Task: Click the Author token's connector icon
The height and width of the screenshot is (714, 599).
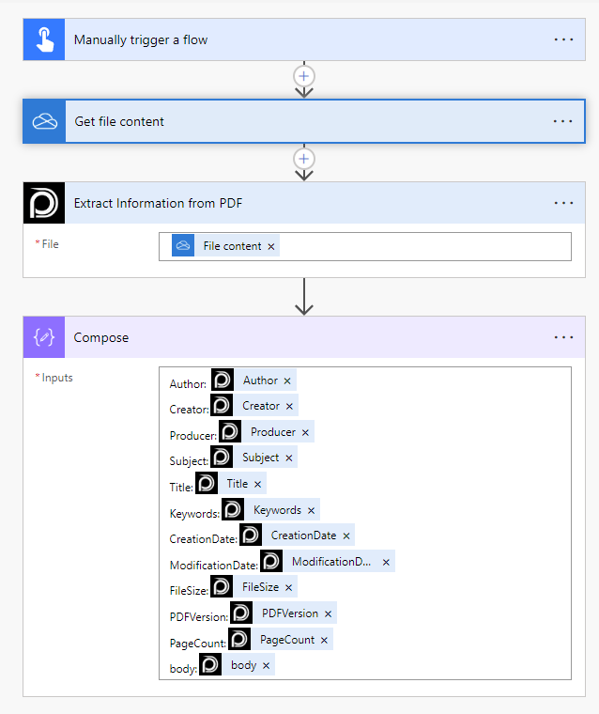Action: [223, 380]
